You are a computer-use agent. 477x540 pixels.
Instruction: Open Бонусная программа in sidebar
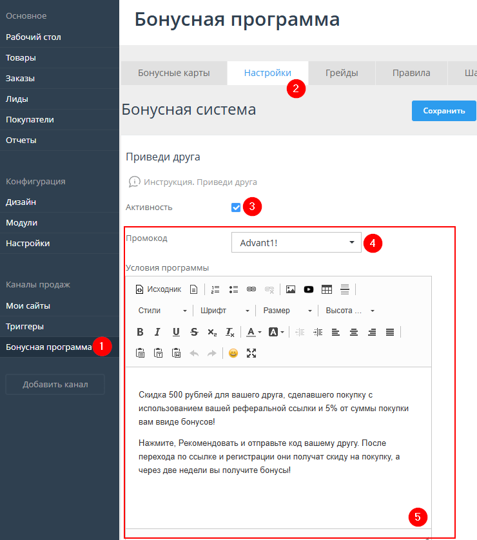coord(48,347)
